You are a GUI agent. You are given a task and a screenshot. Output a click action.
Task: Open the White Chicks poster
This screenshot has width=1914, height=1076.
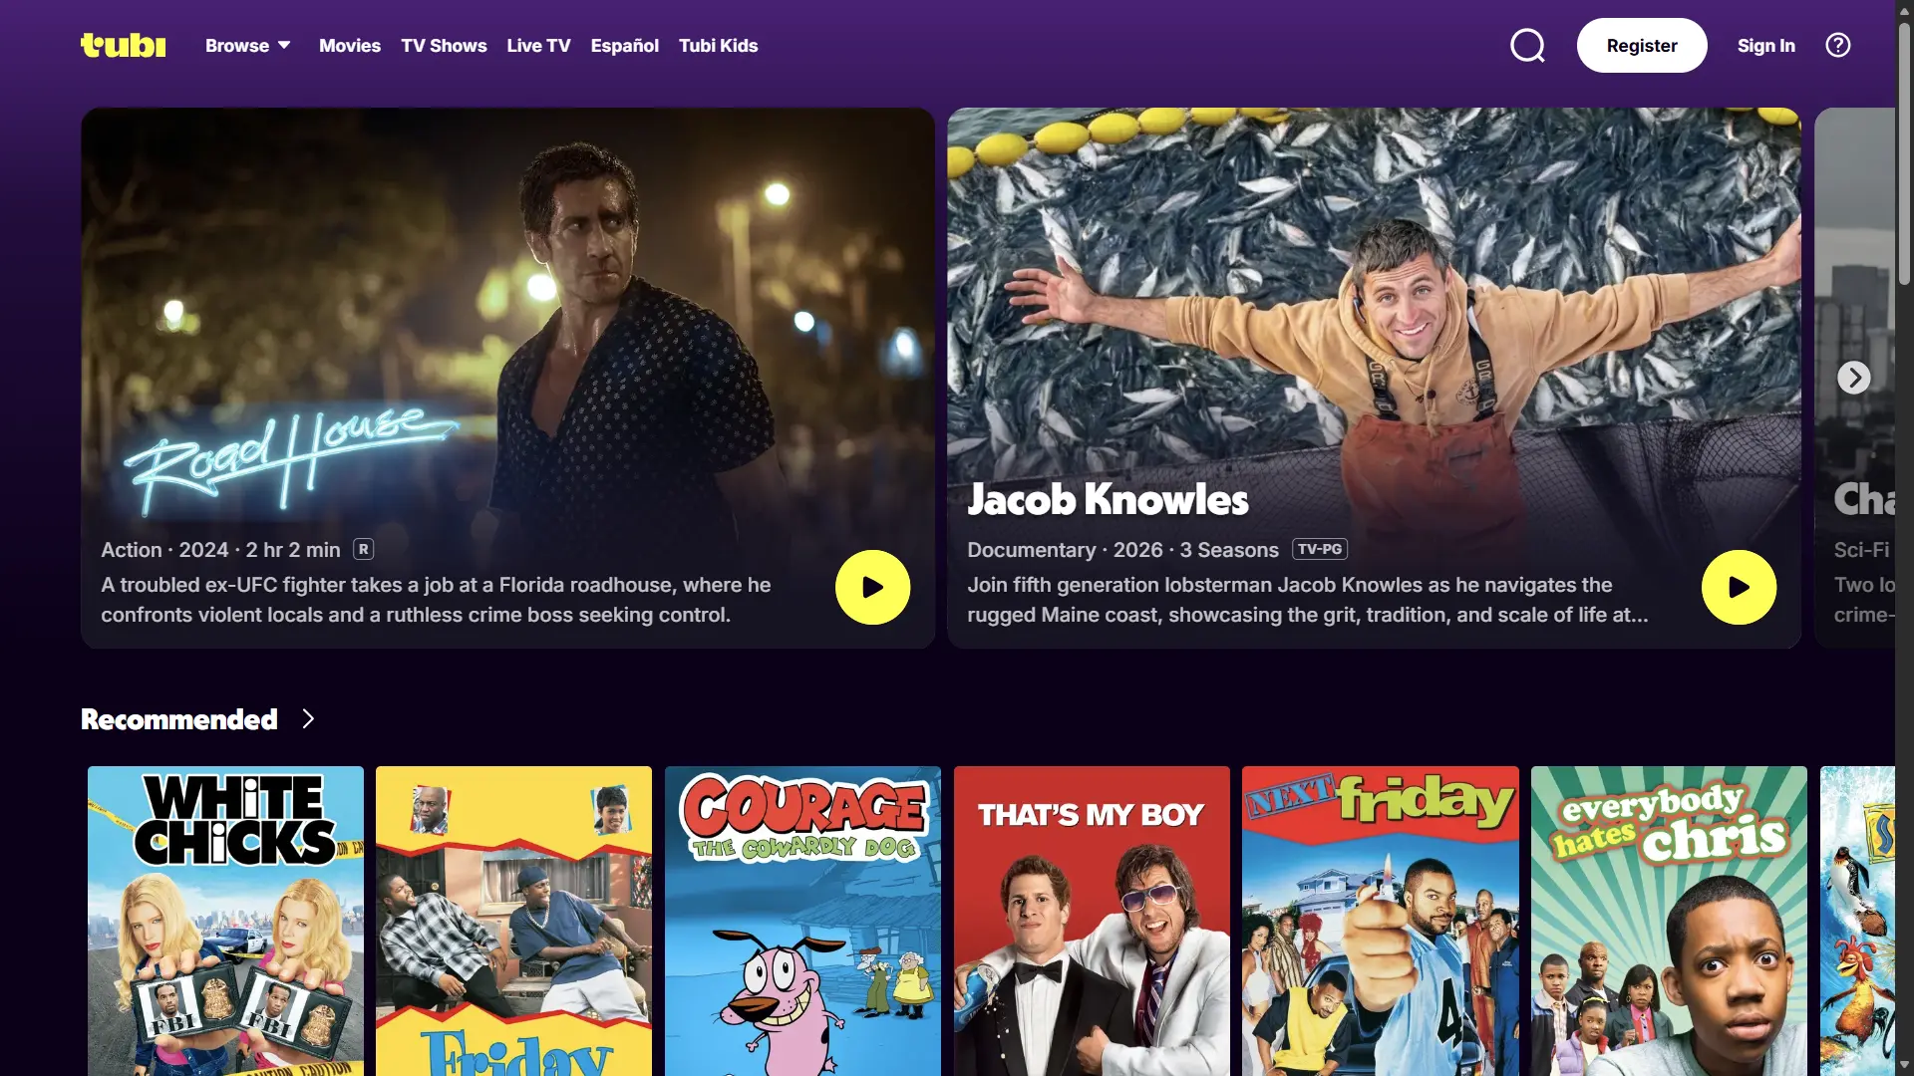(x=225, y=921)
